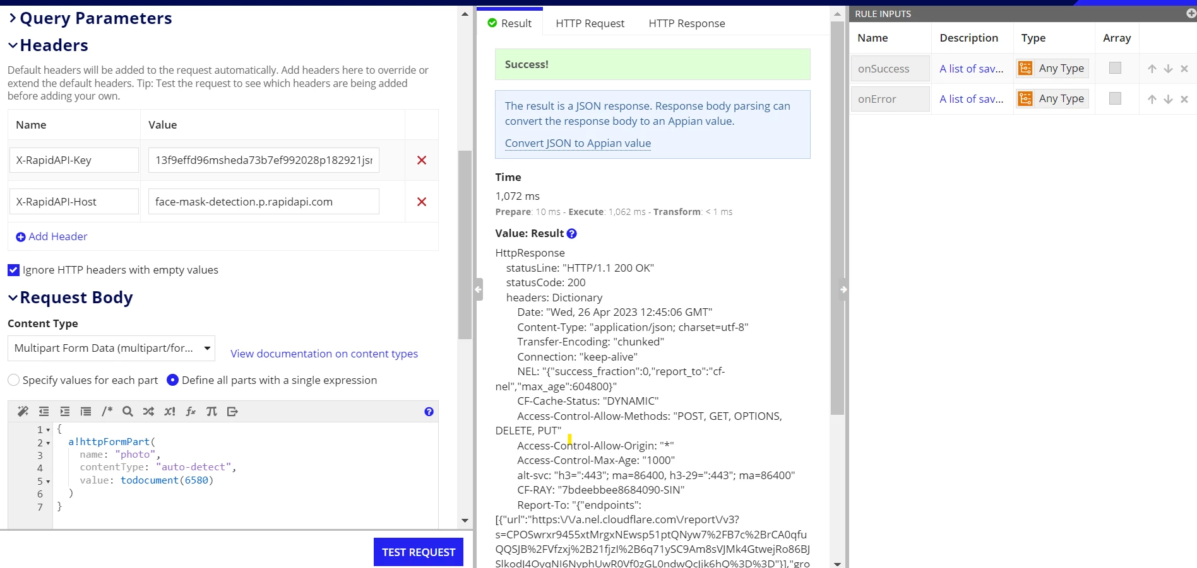Click the onSuccess name field
This screenshot has height=568, width=1197.
[890, 69]
